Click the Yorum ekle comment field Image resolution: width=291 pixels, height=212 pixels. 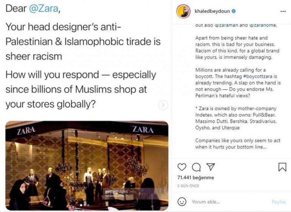[226, 202]
